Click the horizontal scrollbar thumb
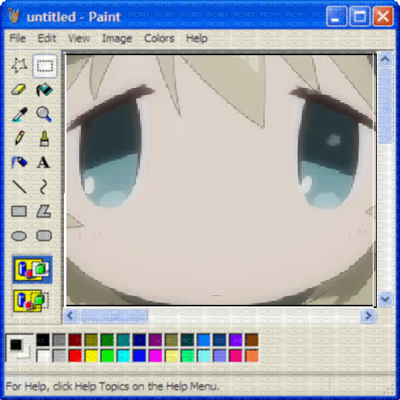The height and width of the screenshot is (400, 400). [114, 316]
